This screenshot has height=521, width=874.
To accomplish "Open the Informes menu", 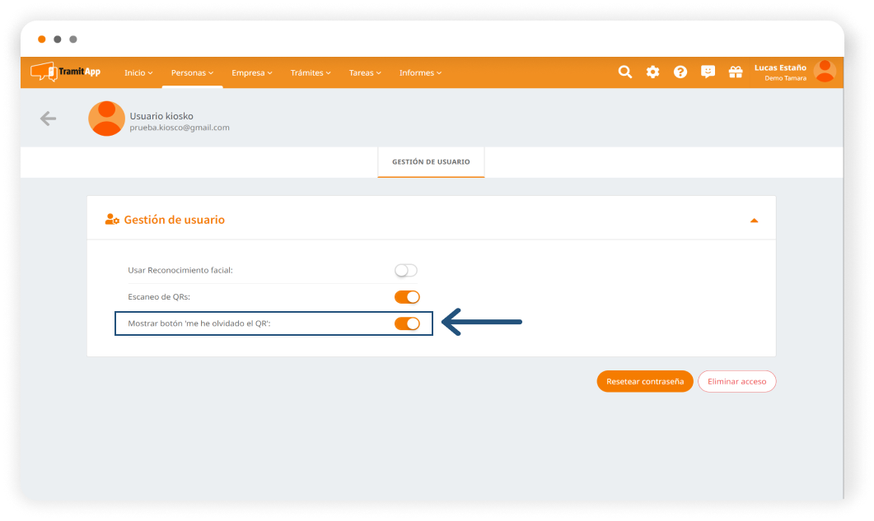I will 420,72.
